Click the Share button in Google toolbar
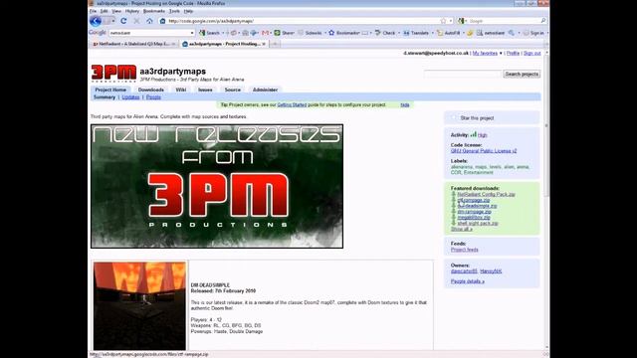The image size is (637, 358). 284,33
